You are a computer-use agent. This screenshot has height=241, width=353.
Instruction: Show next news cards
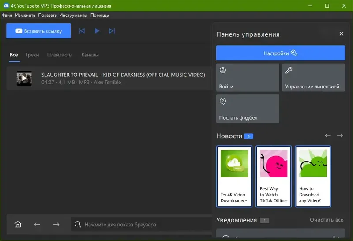pos(340,136)
